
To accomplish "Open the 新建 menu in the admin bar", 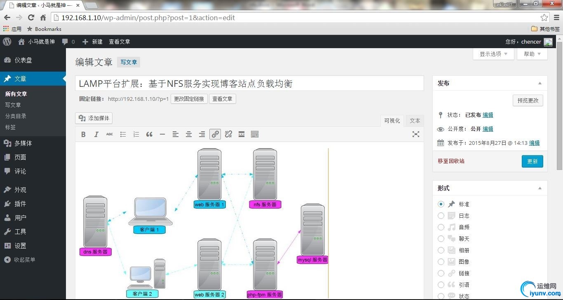I will [92, 42].
